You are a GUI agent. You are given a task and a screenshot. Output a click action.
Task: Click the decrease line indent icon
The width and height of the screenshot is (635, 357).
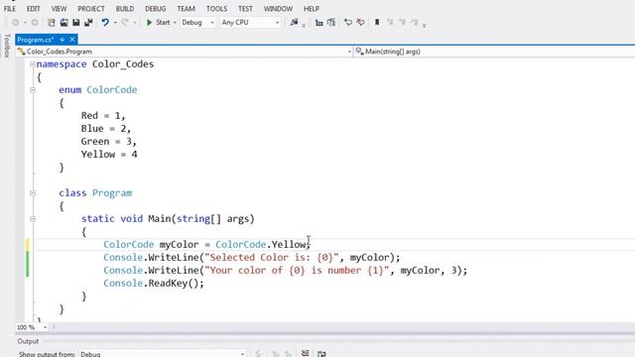tap(319, 23)
